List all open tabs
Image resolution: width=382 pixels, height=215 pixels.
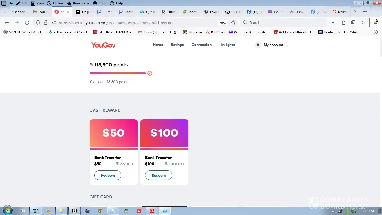pos(376,12)
